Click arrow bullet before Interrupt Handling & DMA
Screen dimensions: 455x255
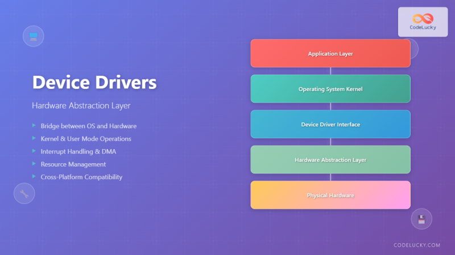click(34, 151)
